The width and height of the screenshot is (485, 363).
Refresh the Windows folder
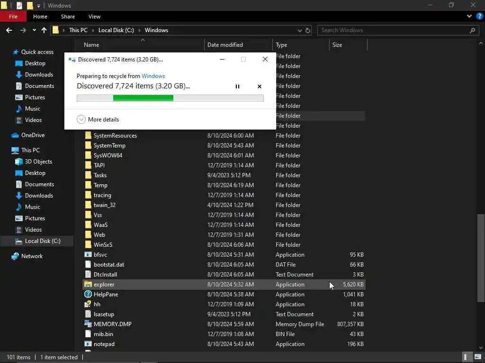(308, 31)
